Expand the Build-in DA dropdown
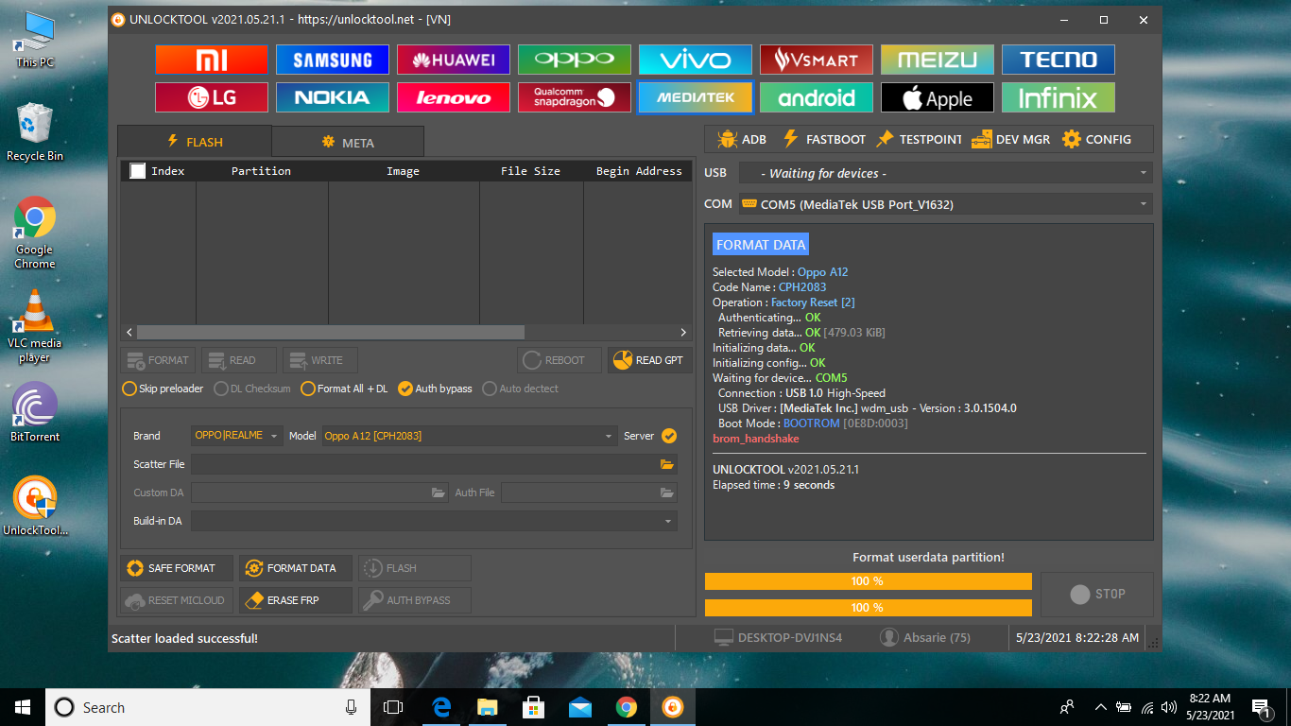 tap(435, 521)
